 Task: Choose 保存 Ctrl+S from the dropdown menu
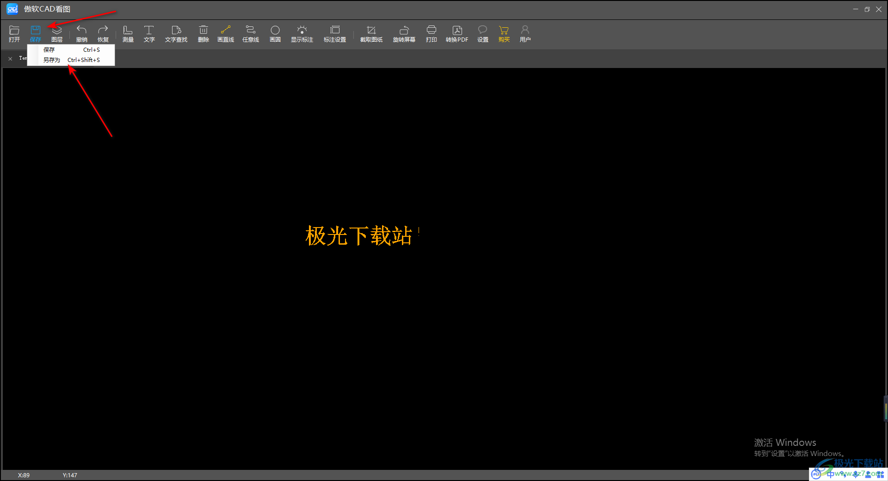[x=71, y=50]
